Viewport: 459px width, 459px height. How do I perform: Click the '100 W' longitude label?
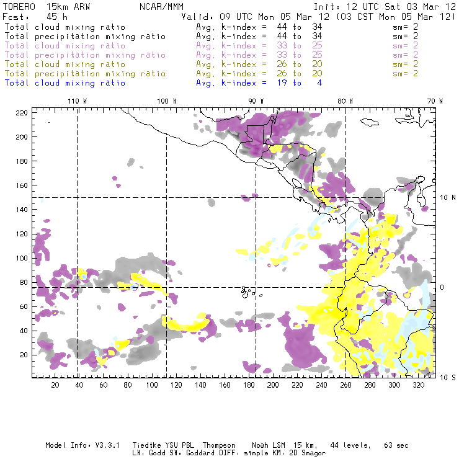coord(167,101)
